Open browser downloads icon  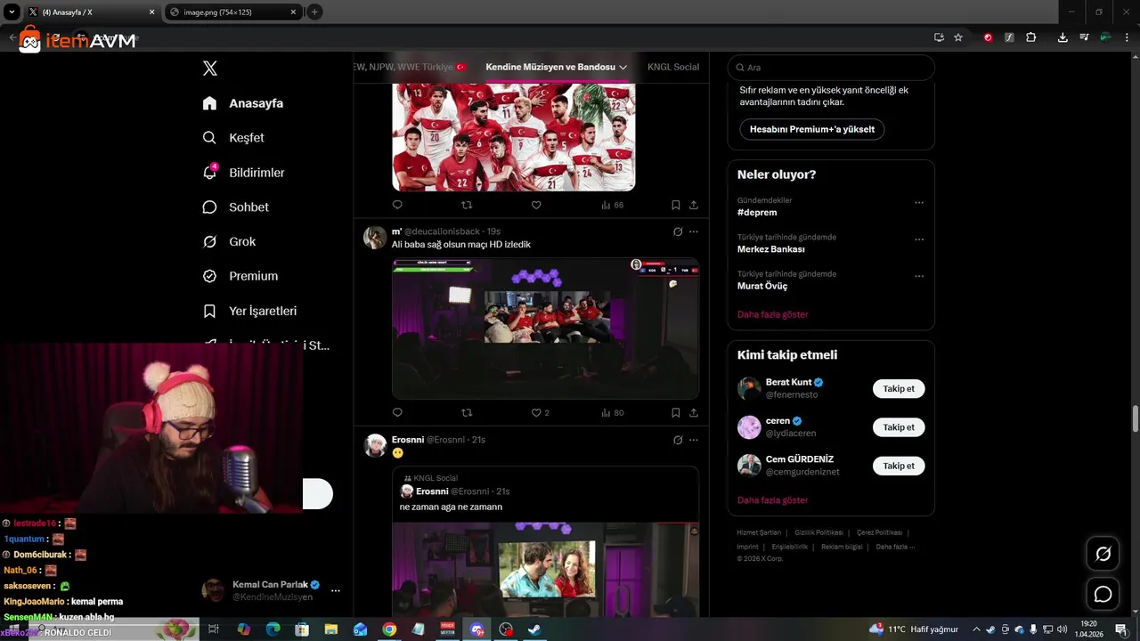coord(1063,37)
